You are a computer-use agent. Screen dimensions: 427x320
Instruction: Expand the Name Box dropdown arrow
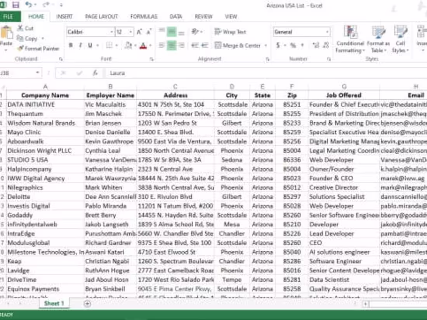coord(38,73)
